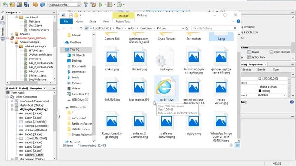Select the ros pc version.jpg file
This screenshot has height=166, width=296.
point(221,91)
